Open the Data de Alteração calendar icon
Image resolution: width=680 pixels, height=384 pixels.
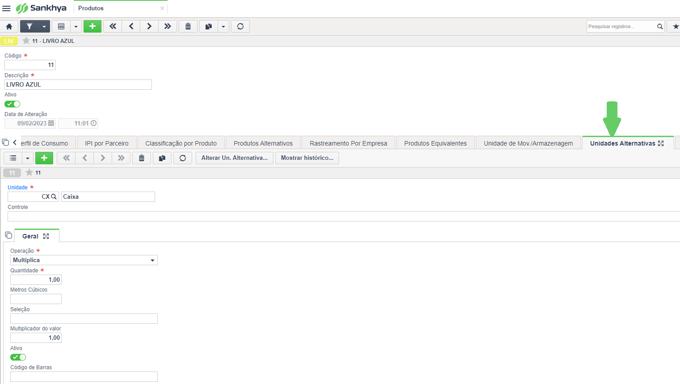pos(51,123)
